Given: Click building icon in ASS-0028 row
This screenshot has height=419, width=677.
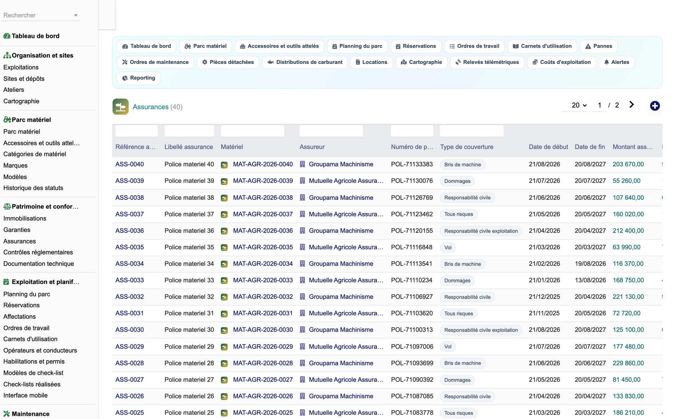Looking at the screenshot, I should click(x=302, y=363).
